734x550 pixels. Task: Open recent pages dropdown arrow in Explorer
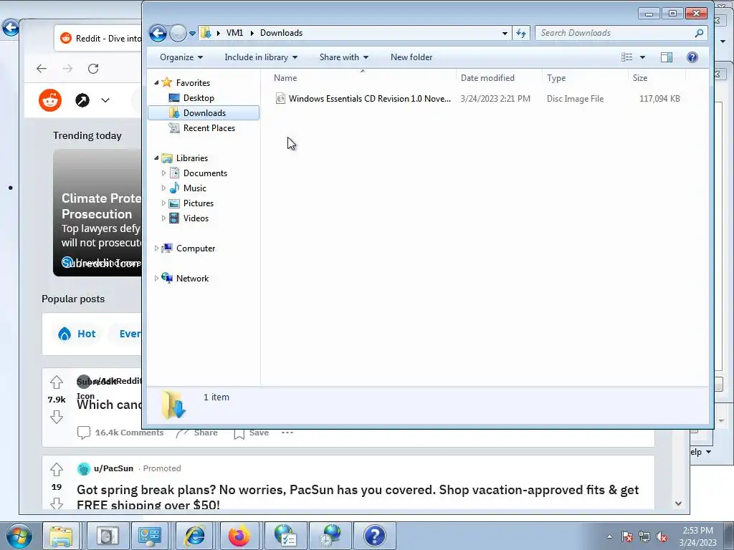(192, 33)
